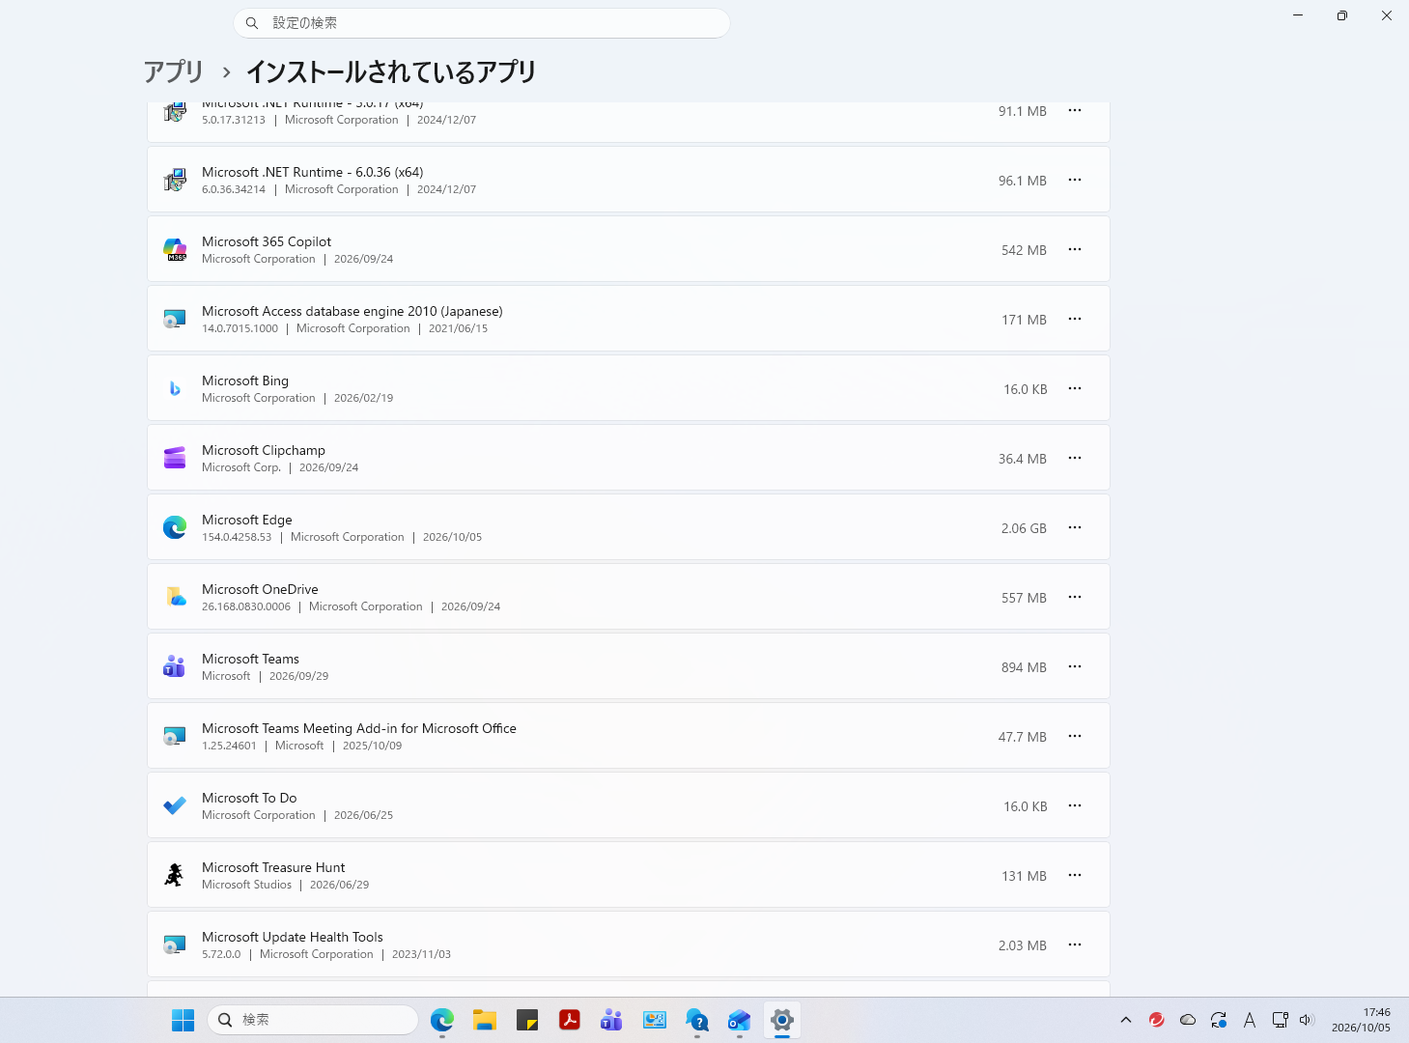This screenshot has height=1043, width=1409.
Task: Click the Microsoft Edge app icon in the list
Action: click(175, 527)
